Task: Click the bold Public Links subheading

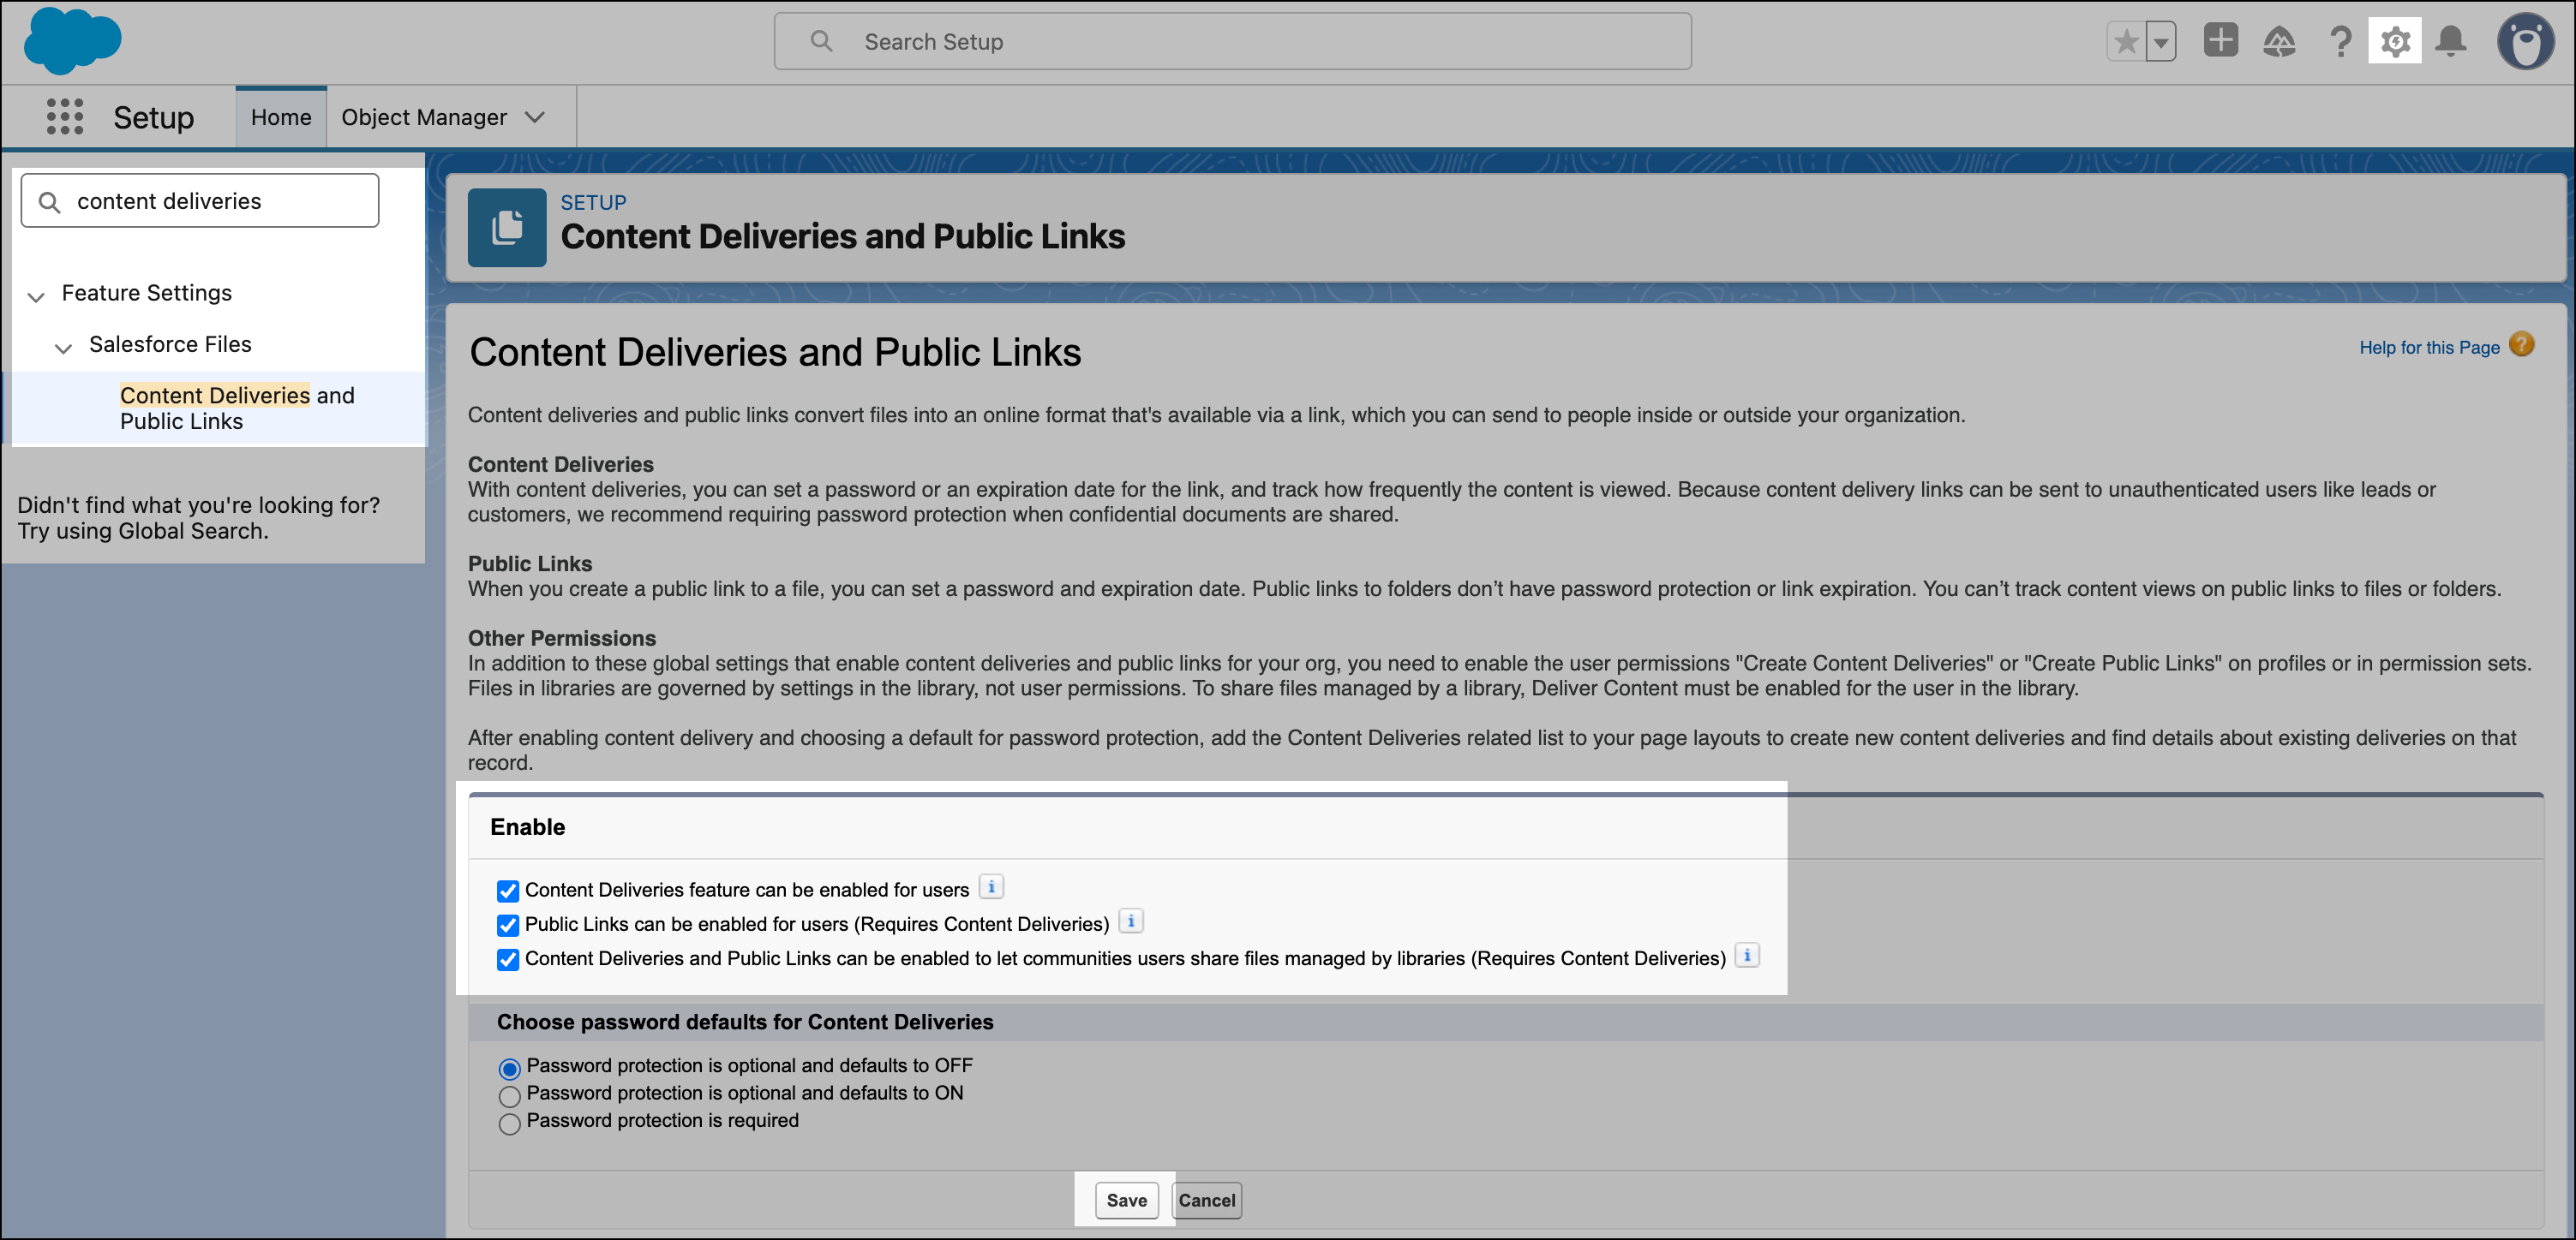Action: click(x=530, y=563)
